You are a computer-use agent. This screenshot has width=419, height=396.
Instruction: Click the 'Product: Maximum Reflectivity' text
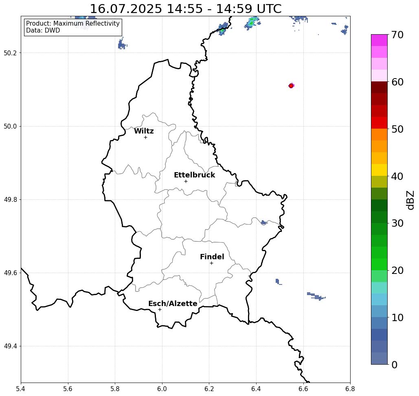pyautogui.click(x=72, y=24)
